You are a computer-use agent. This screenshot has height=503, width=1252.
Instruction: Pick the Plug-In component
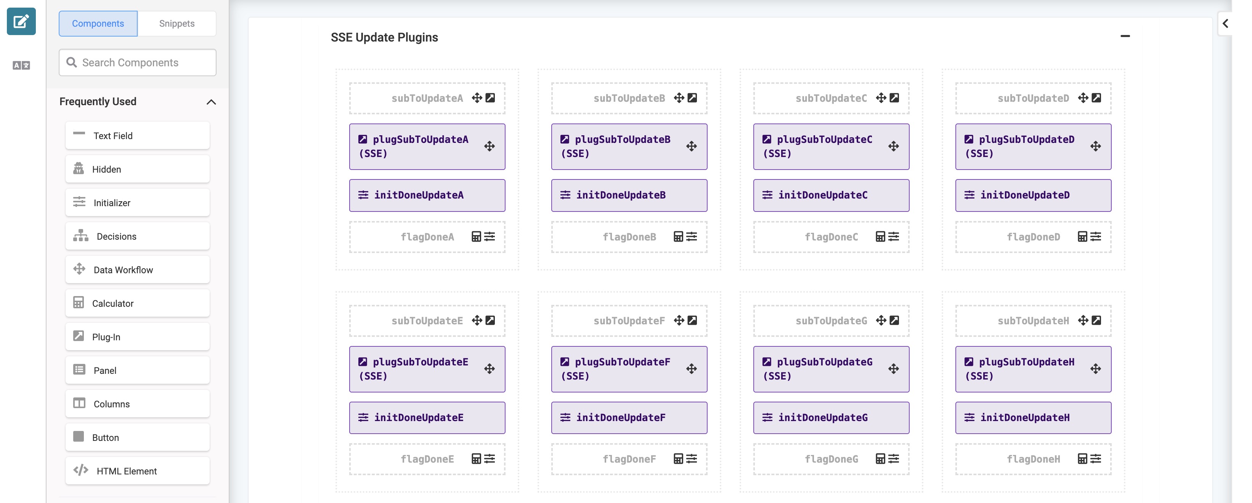(x=138, y=337)
